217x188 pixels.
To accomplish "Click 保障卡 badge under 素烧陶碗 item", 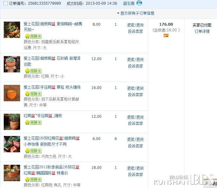I will click(x=33, y=36).
